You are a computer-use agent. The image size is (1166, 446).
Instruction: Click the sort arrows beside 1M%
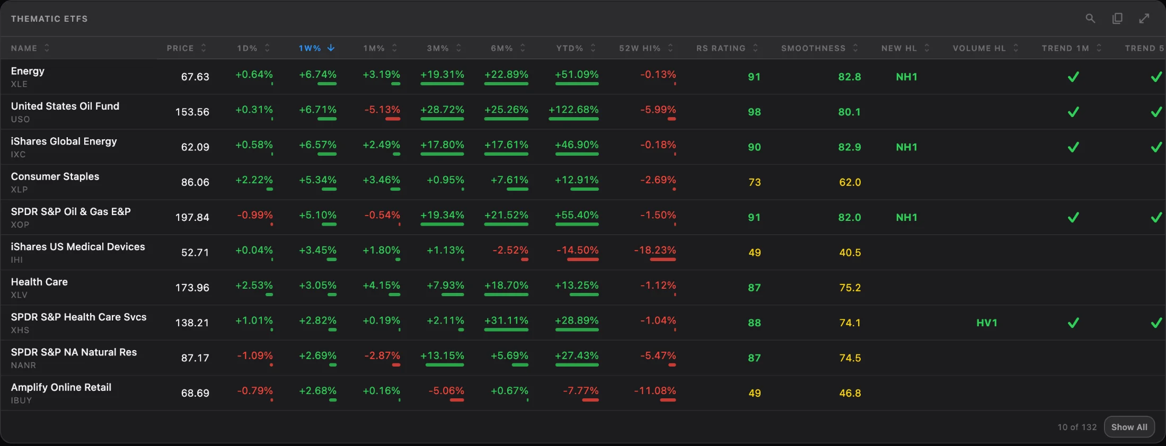pyautogui.click(x=394, y=48)
